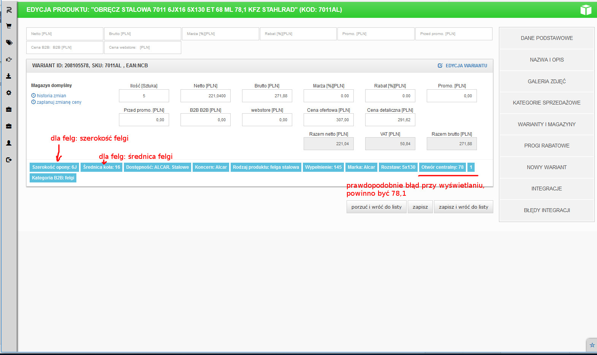Click the porzuć i wróć do listy button

[x=376, y=207]
